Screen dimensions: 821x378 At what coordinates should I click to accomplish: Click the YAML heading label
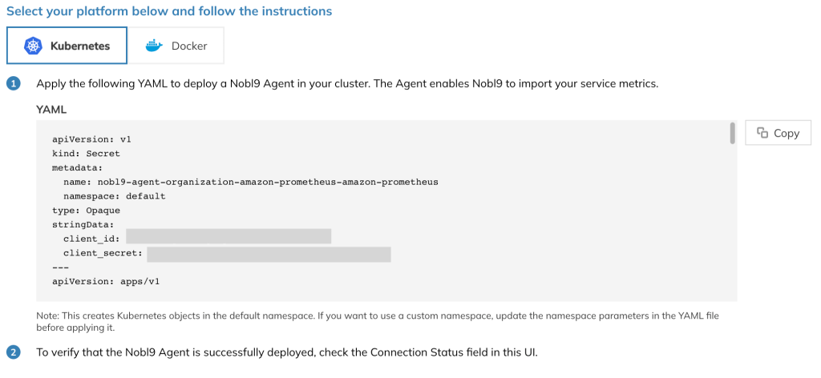pos(51,110)
